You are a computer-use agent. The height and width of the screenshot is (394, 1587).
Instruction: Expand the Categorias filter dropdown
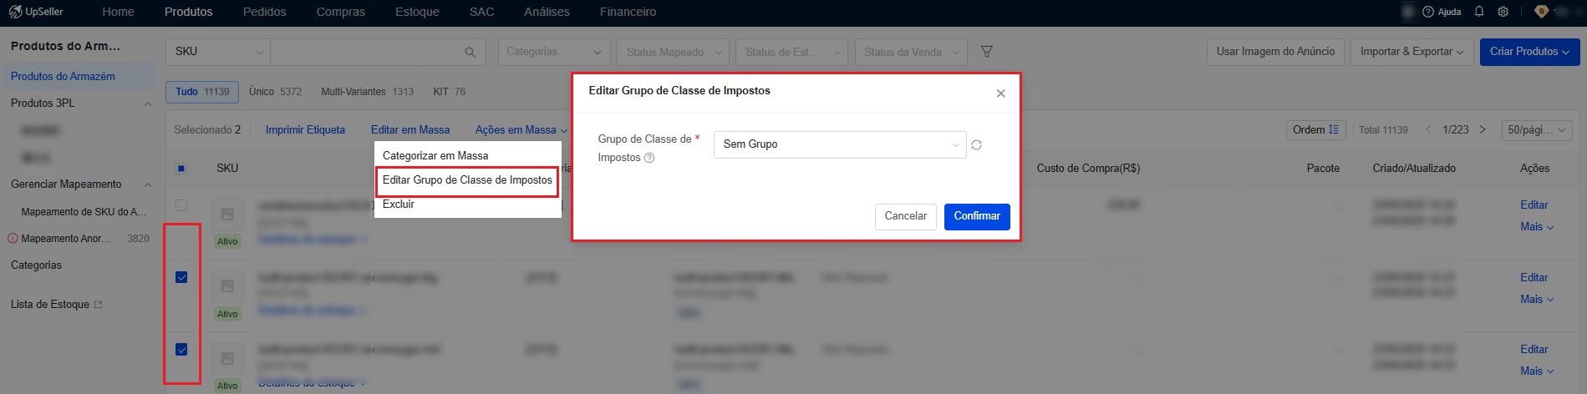pyautogui.click(x=552, y=52)
